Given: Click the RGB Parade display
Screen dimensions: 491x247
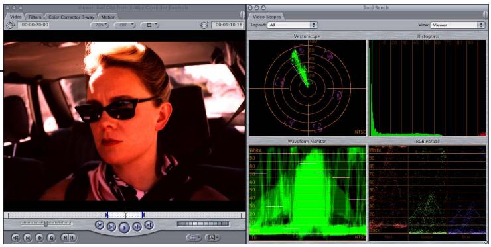Looking at the screenshot, I should [427, 193].
